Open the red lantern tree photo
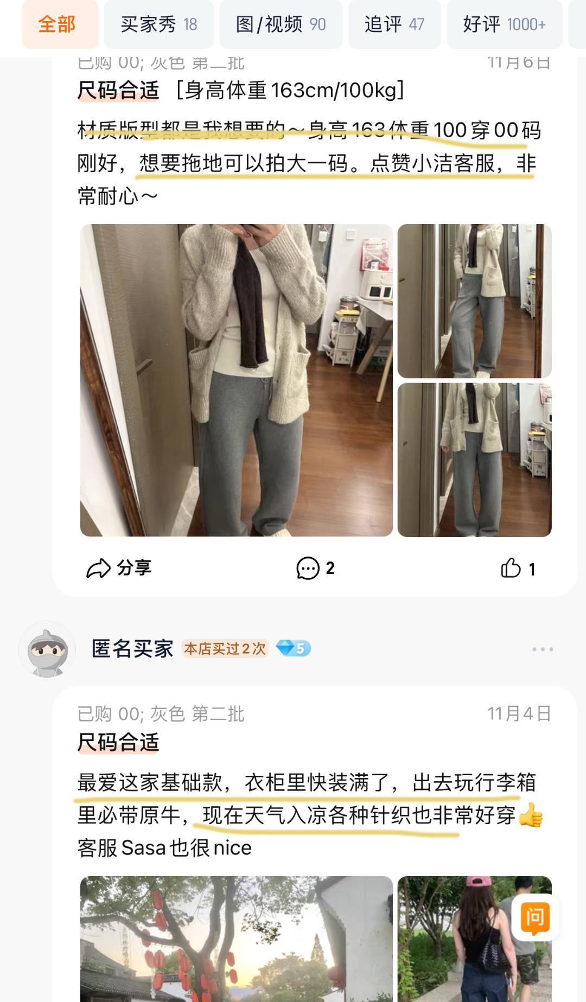 coord(237,939)
